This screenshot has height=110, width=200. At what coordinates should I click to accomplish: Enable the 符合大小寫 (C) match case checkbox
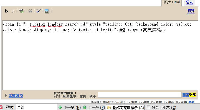(148, 107)
